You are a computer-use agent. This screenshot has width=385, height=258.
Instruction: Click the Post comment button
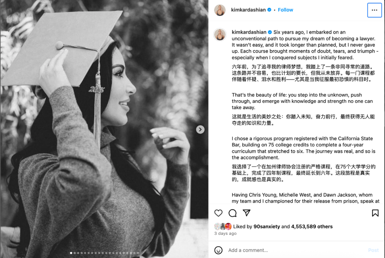point(373,250)
